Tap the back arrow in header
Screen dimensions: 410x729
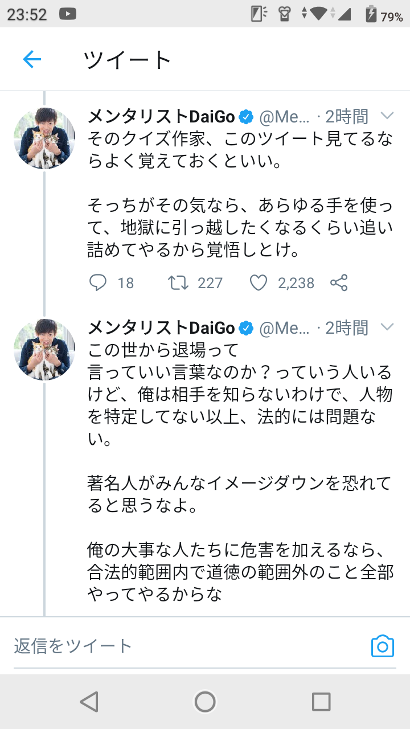click(32, 59)
